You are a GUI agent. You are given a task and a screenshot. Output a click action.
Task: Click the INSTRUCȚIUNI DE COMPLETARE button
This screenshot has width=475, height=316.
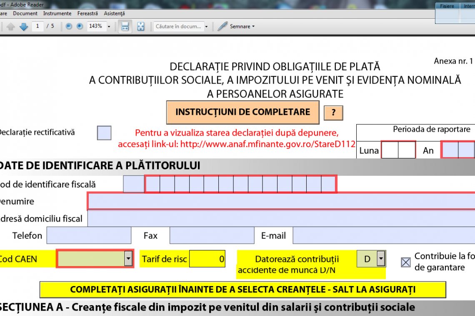(x=242, y=112)
